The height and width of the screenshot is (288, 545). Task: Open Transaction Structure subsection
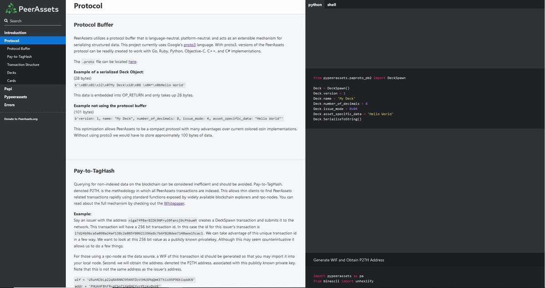click(23, 65)
